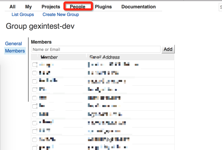Click the Create New Group link
This screenshot has width=222, height=150.
[61, 15]
